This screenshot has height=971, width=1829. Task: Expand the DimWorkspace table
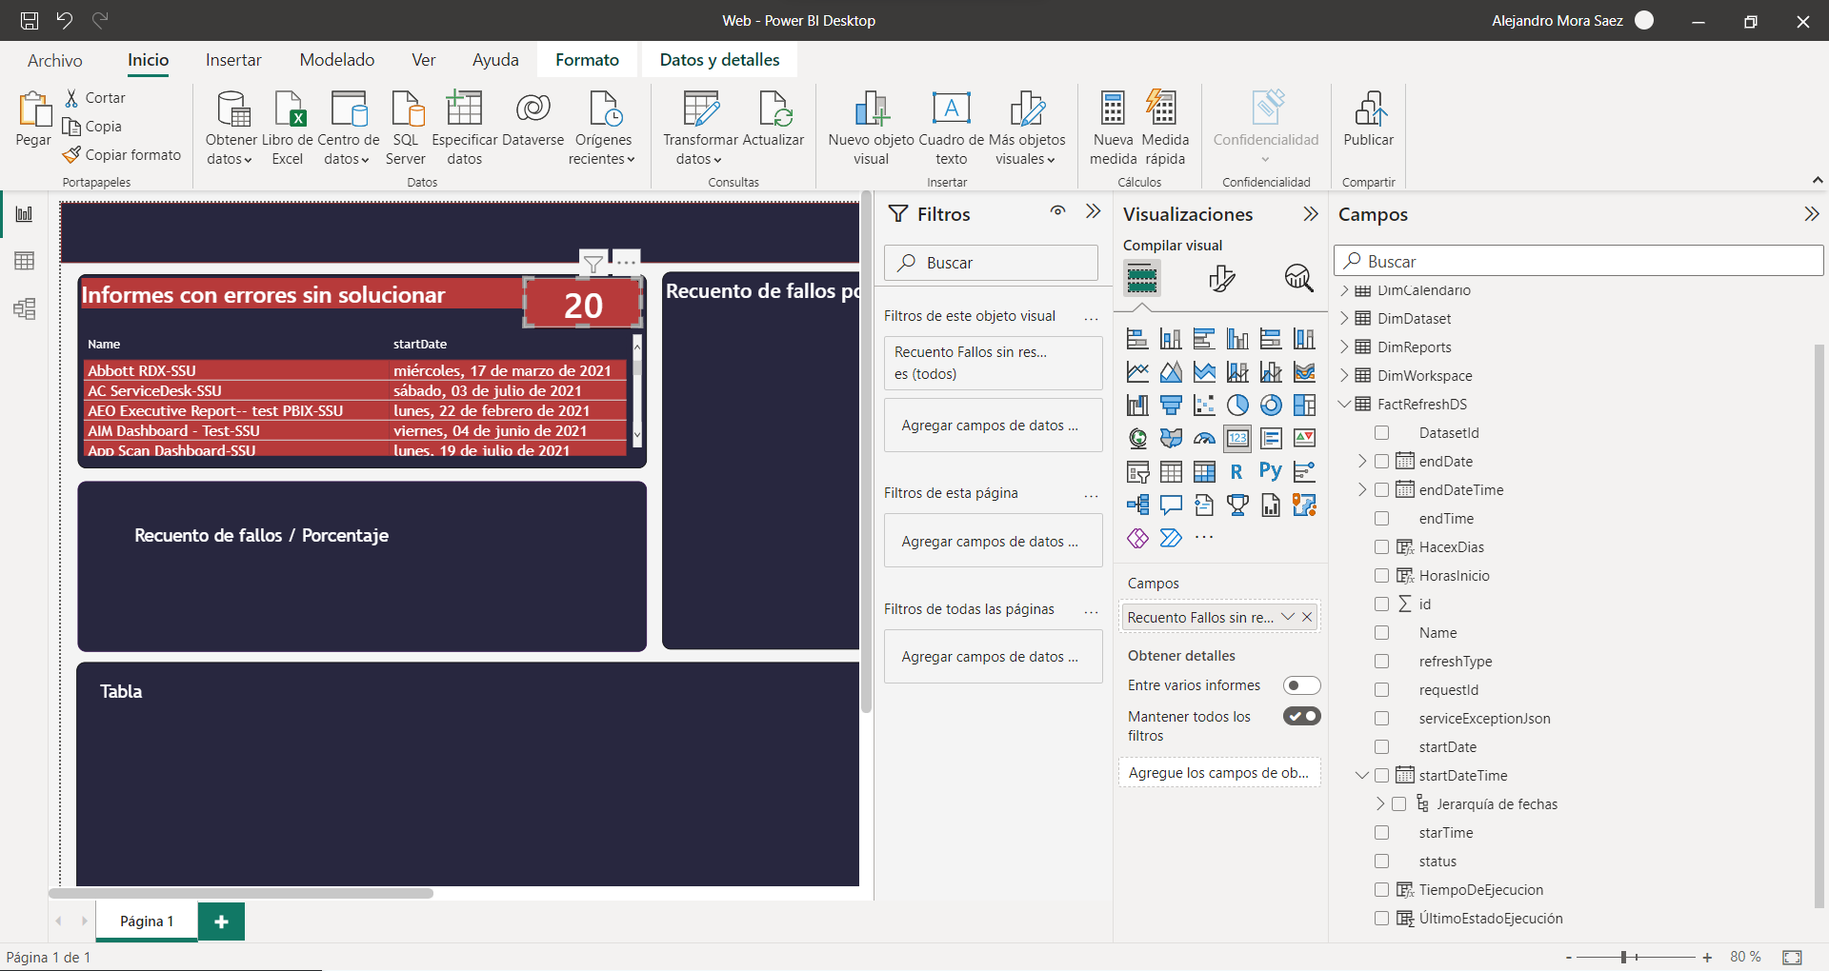click(1345, 376)
